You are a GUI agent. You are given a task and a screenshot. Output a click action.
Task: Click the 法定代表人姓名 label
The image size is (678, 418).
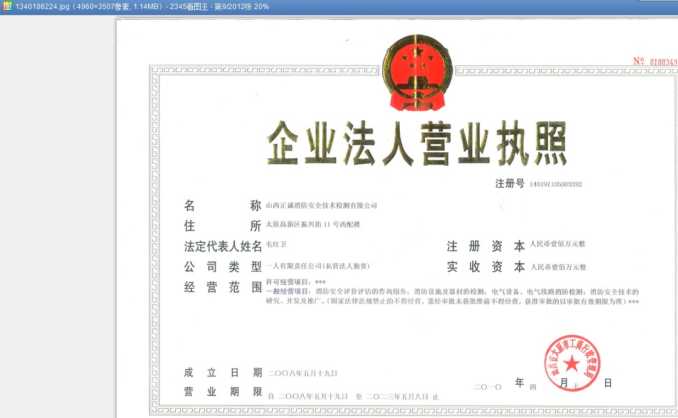coord(223,246)
